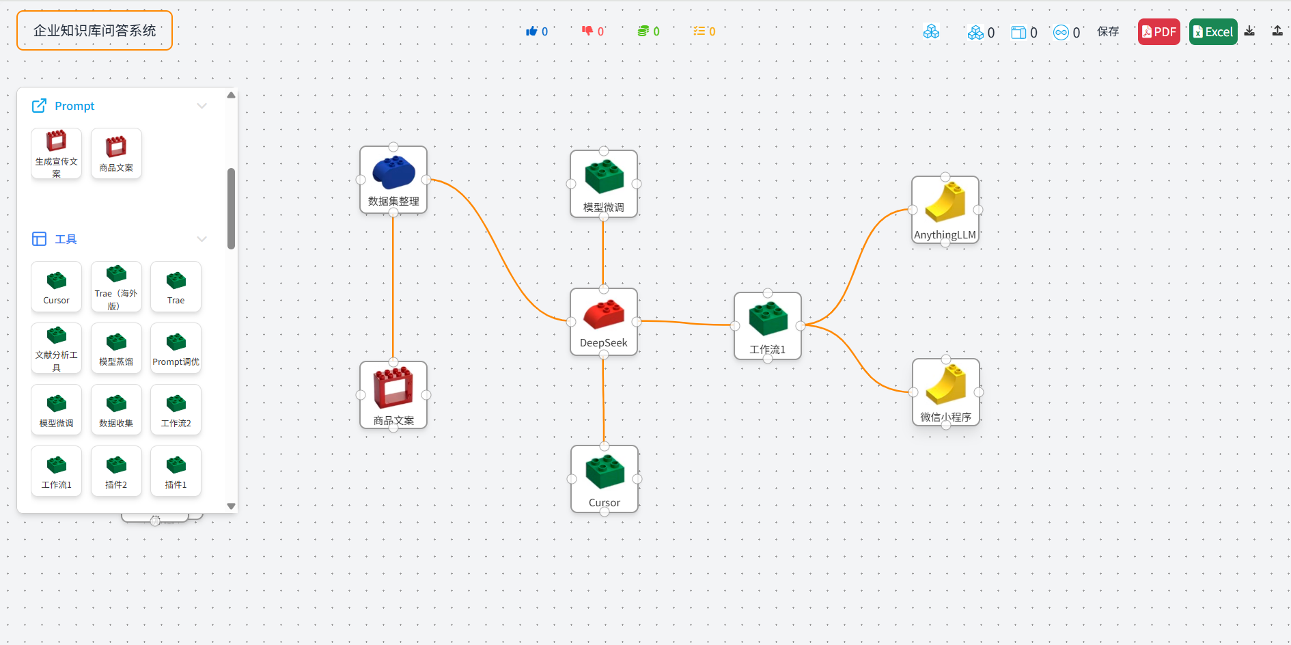This screenshot has height=645, width=1291.
Task: Edit the 企业知识库问答系统 title field
Action: point(94,31)
